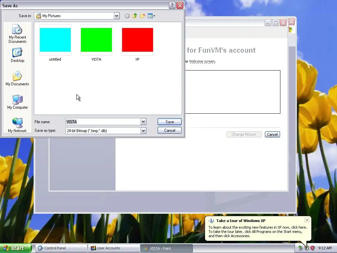
Task: Click Cancel in the User Accounts window
Action: coord(272,134)
